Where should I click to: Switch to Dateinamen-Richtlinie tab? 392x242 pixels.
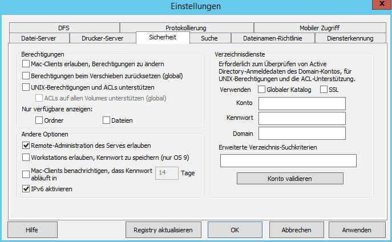273,38
